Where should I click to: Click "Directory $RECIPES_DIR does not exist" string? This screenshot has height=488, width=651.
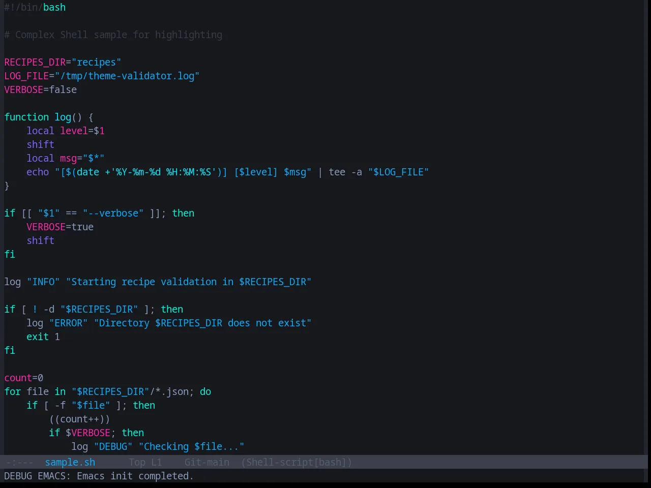click(202, 323)
